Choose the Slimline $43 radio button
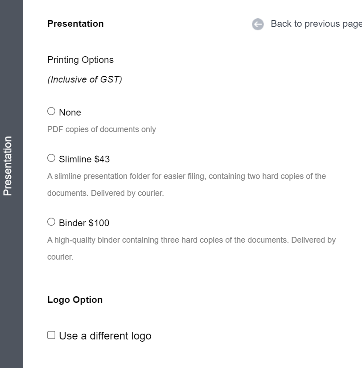 coord(51,158)
